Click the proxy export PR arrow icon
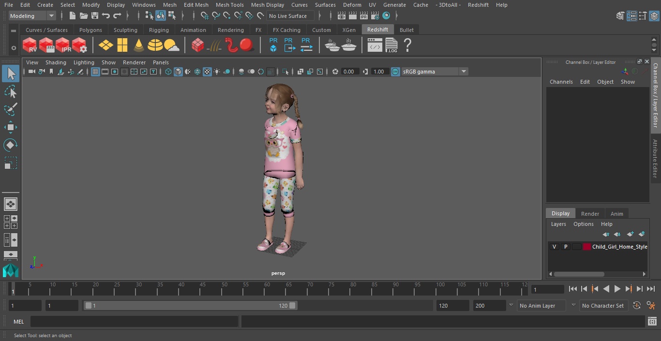The image size is (661, 341). point(289,45)
